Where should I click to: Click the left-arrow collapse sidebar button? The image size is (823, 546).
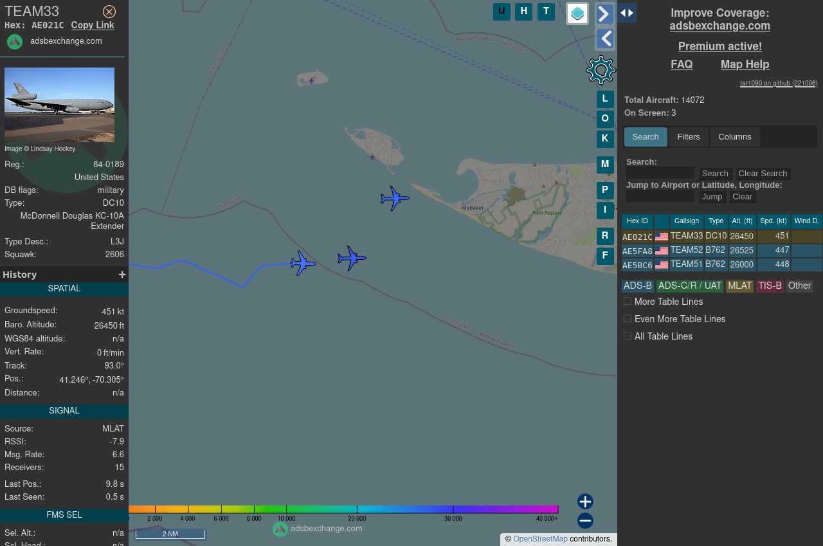point(605,39)
